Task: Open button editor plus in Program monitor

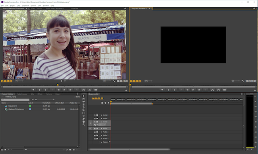Action: click(x=255, y=90)
